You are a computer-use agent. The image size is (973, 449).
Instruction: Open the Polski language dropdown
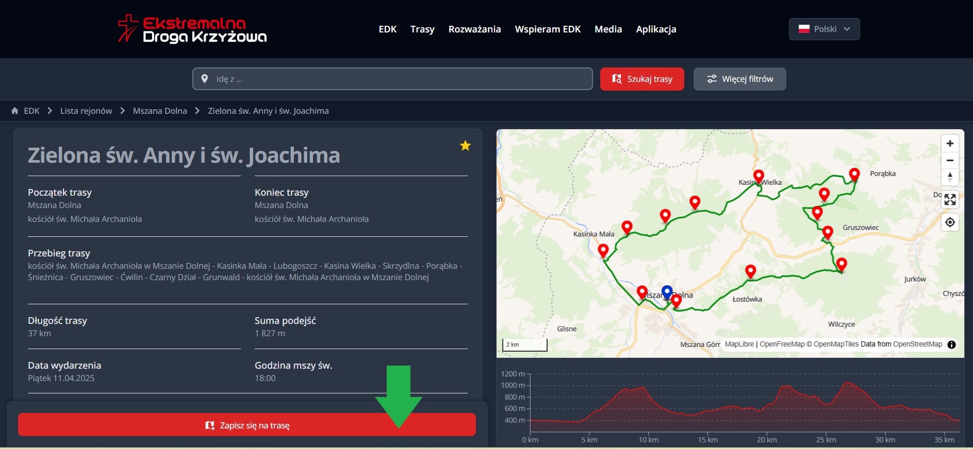tap(824, 29)
